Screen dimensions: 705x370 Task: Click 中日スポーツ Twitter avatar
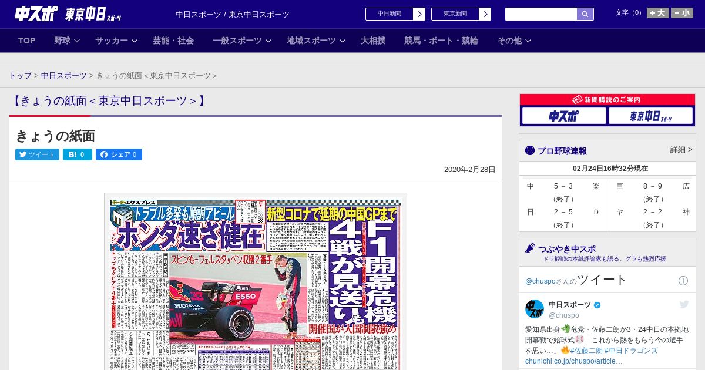pos(535,309)
